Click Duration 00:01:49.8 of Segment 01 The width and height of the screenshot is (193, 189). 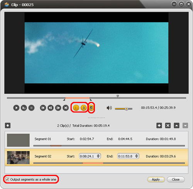point(161,139)
